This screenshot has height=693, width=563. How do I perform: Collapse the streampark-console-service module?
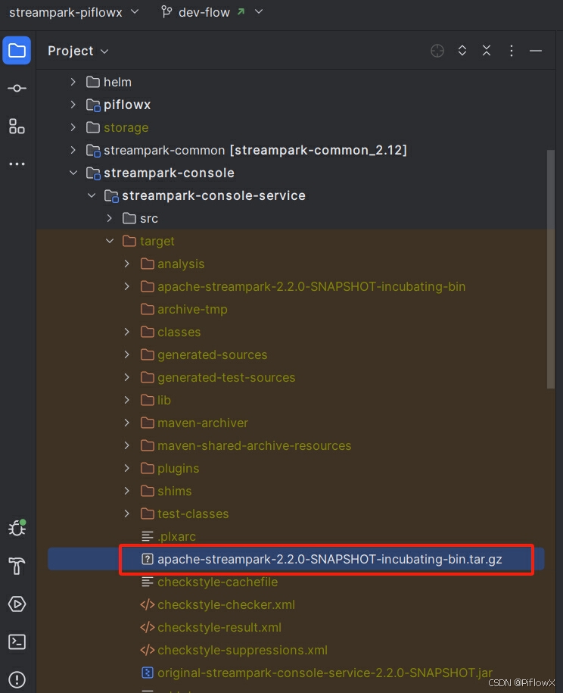point(92,195)
